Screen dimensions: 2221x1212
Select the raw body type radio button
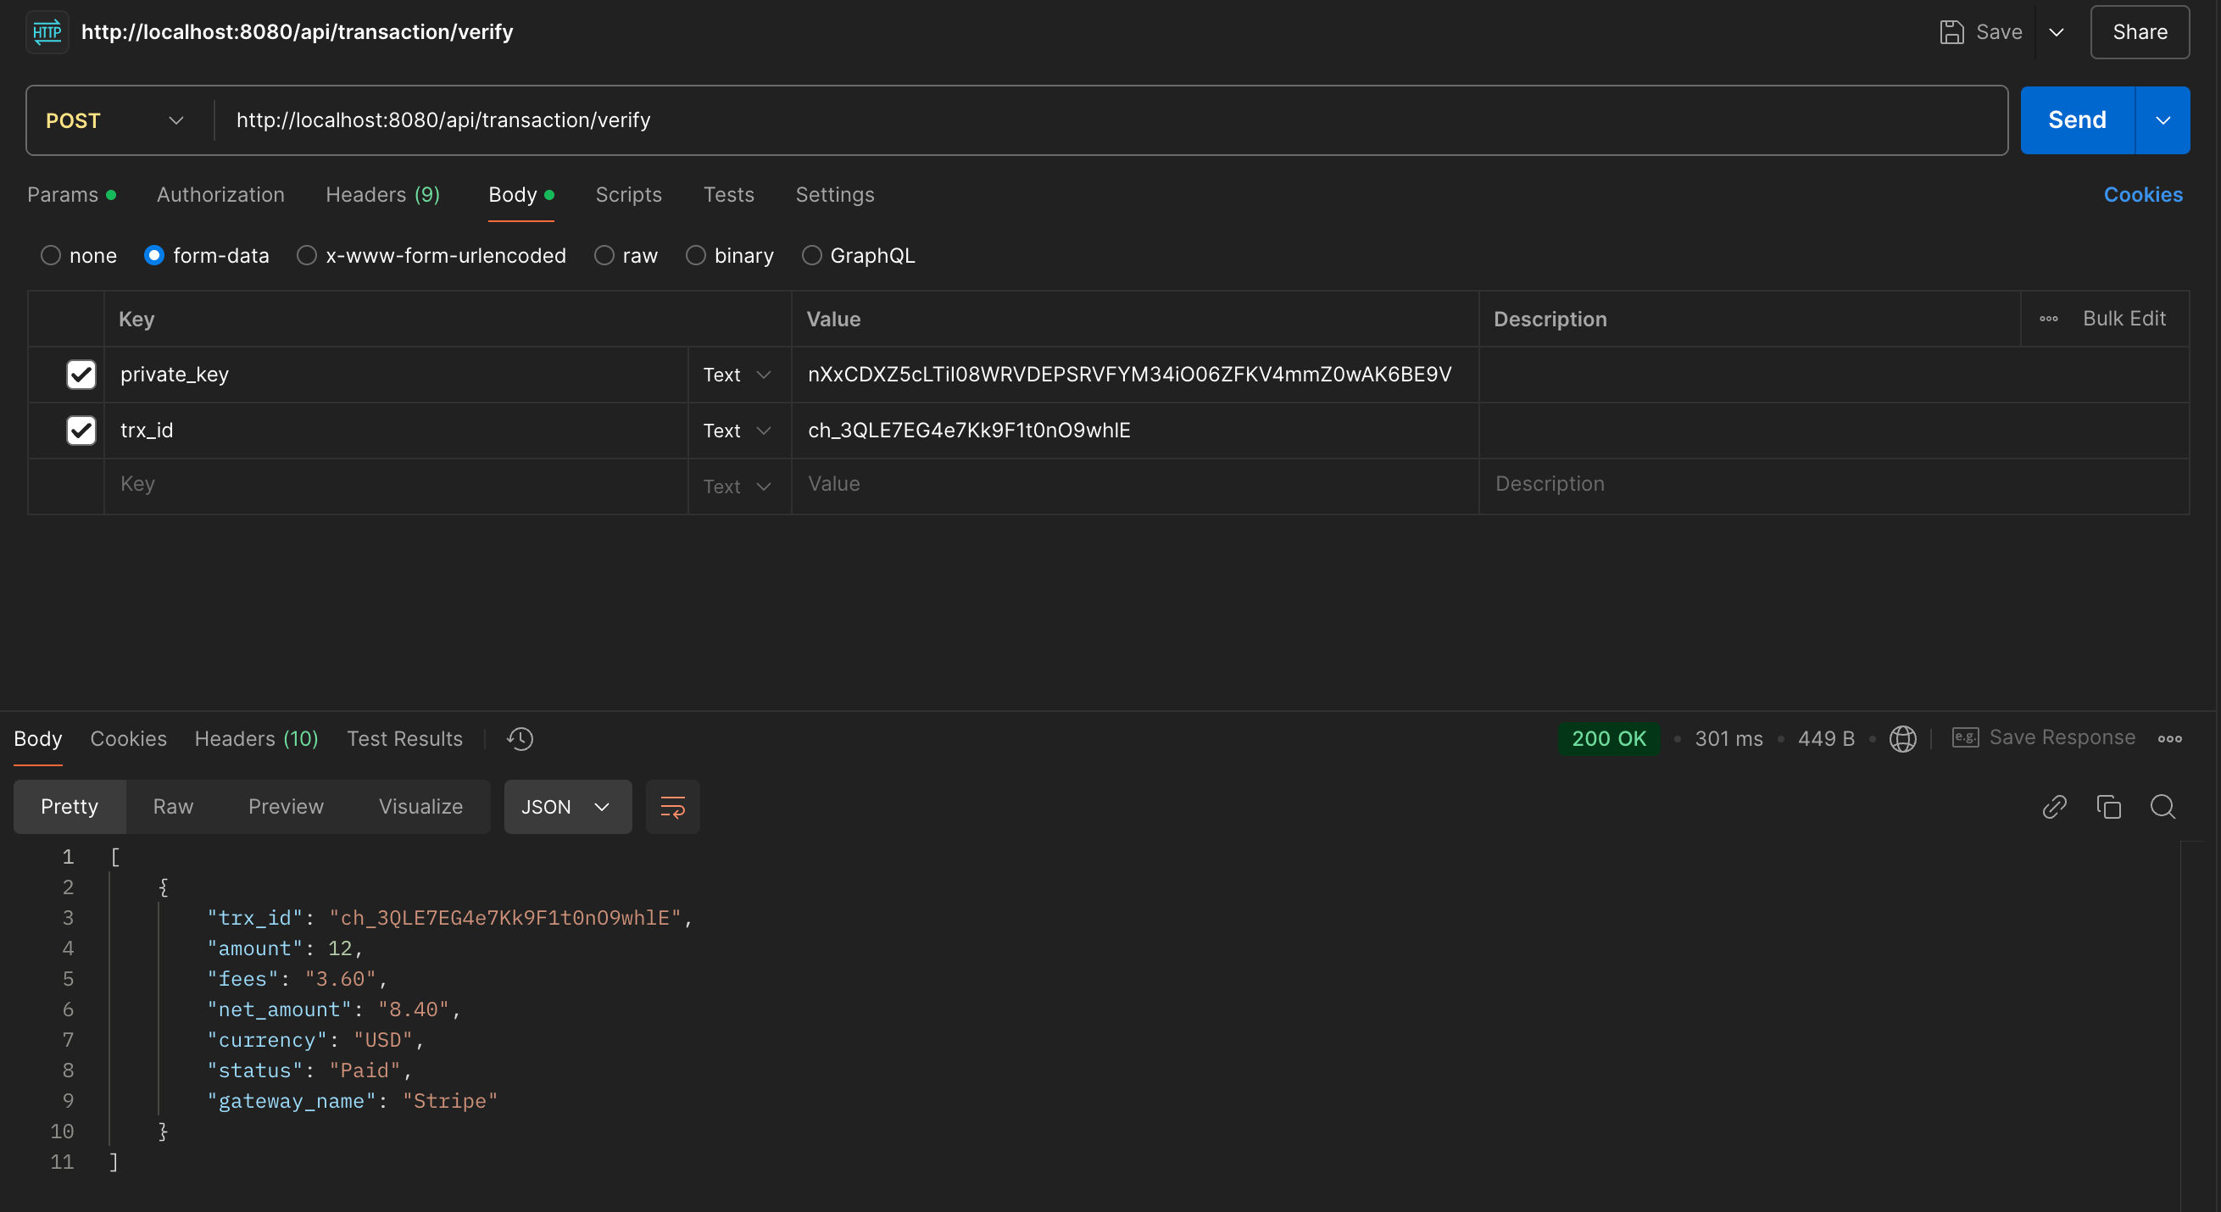pyautogui.click(x=604, y=256)
